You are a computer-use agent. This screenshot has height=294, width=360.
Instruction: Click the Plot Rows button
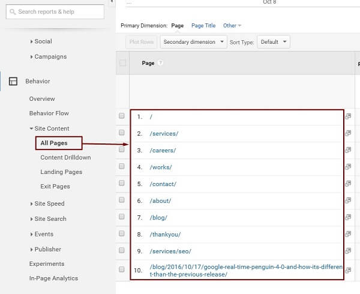coord(142,42)
